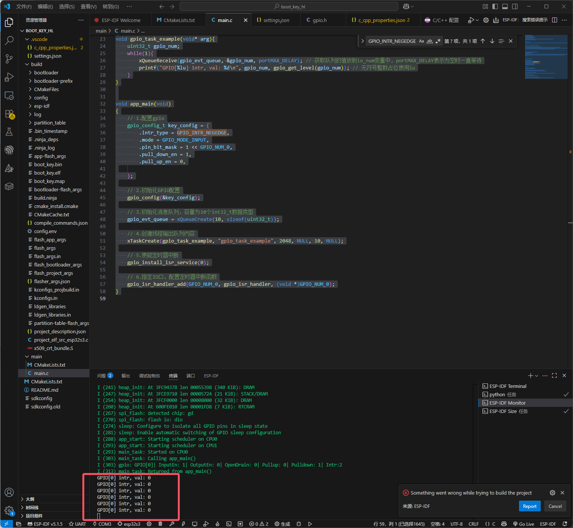Viewport: 573px width, 528px height.
Task: Click the Monitor device icon in status bar
Action: tap(195, 524)
